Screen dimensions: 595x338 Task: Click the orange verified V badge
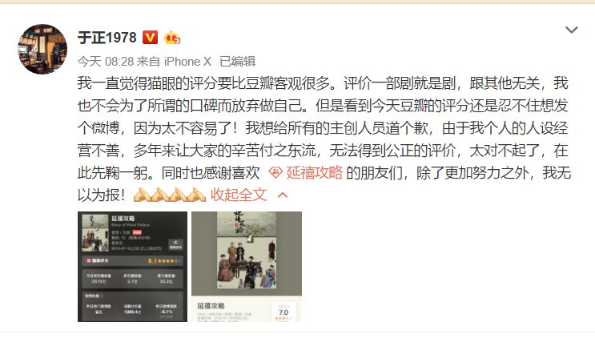pyautogui.click(x=150, y=37)
